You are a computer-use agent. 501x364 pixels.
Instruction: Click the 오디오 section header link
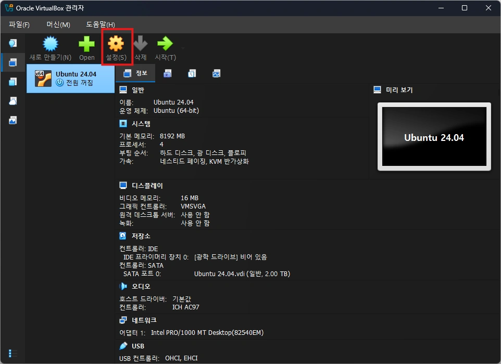tap(141, 287)
